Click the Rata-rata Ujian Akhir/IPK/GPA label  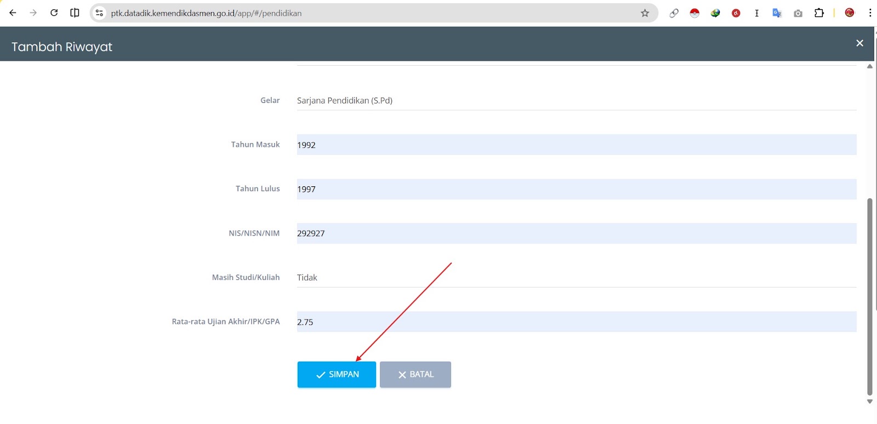226,322
